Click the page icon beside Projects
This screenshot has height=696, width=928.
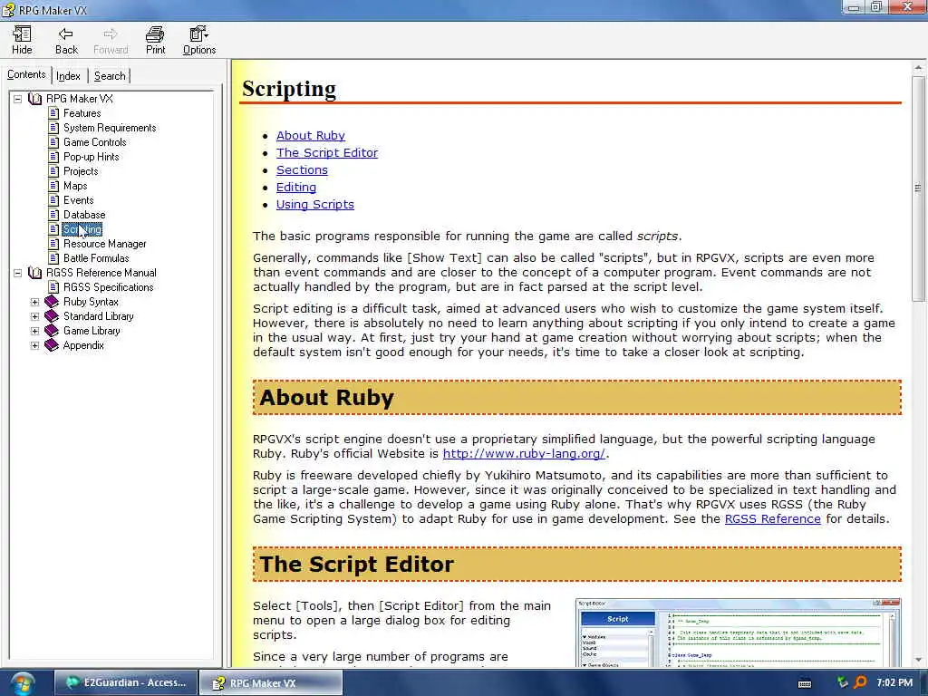[53, 171]
